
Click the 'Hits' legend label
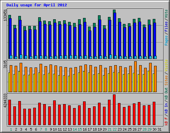166,14
